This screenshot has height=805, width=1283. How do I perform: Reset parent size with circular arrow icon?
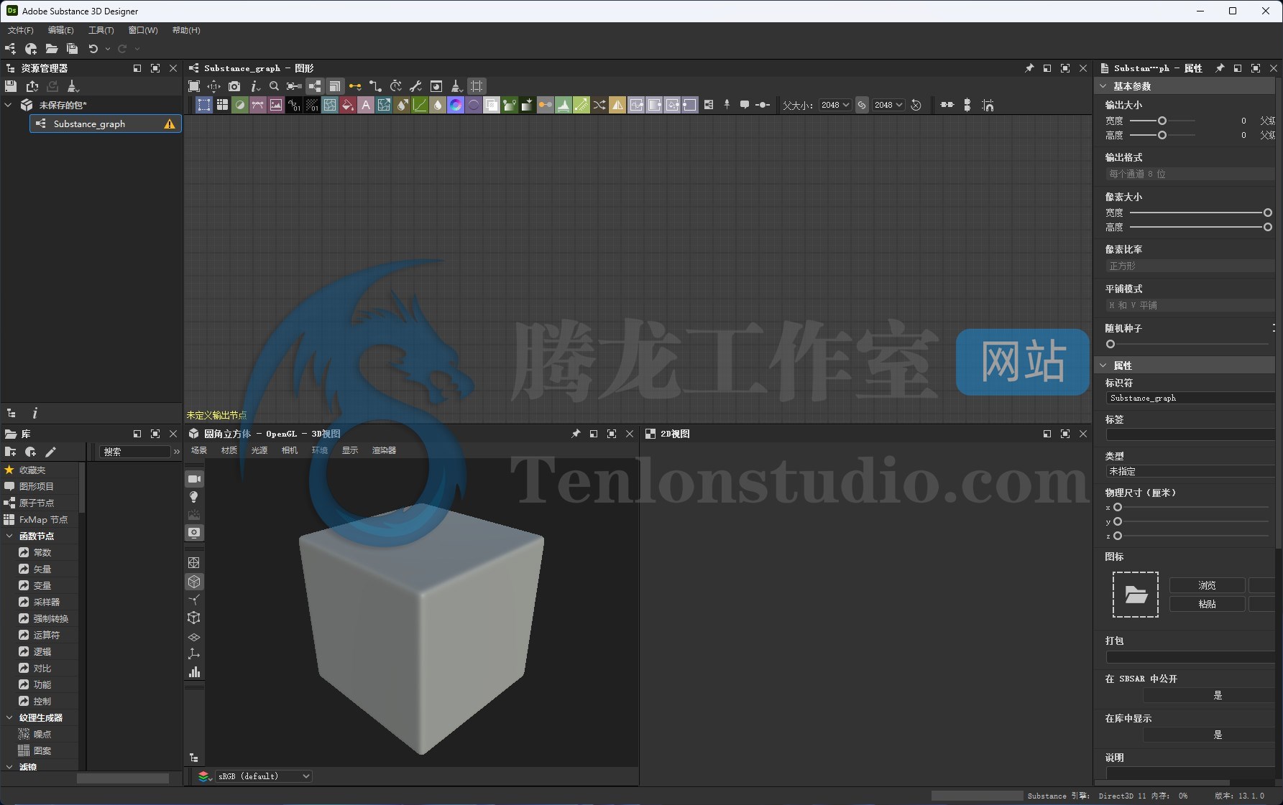coord(916,105)
